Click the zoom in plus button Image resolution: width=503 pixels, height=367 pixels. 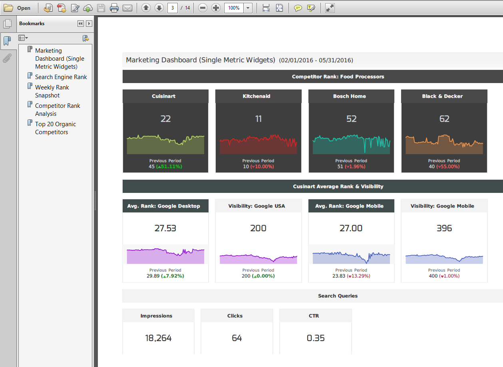coord(216,8)
